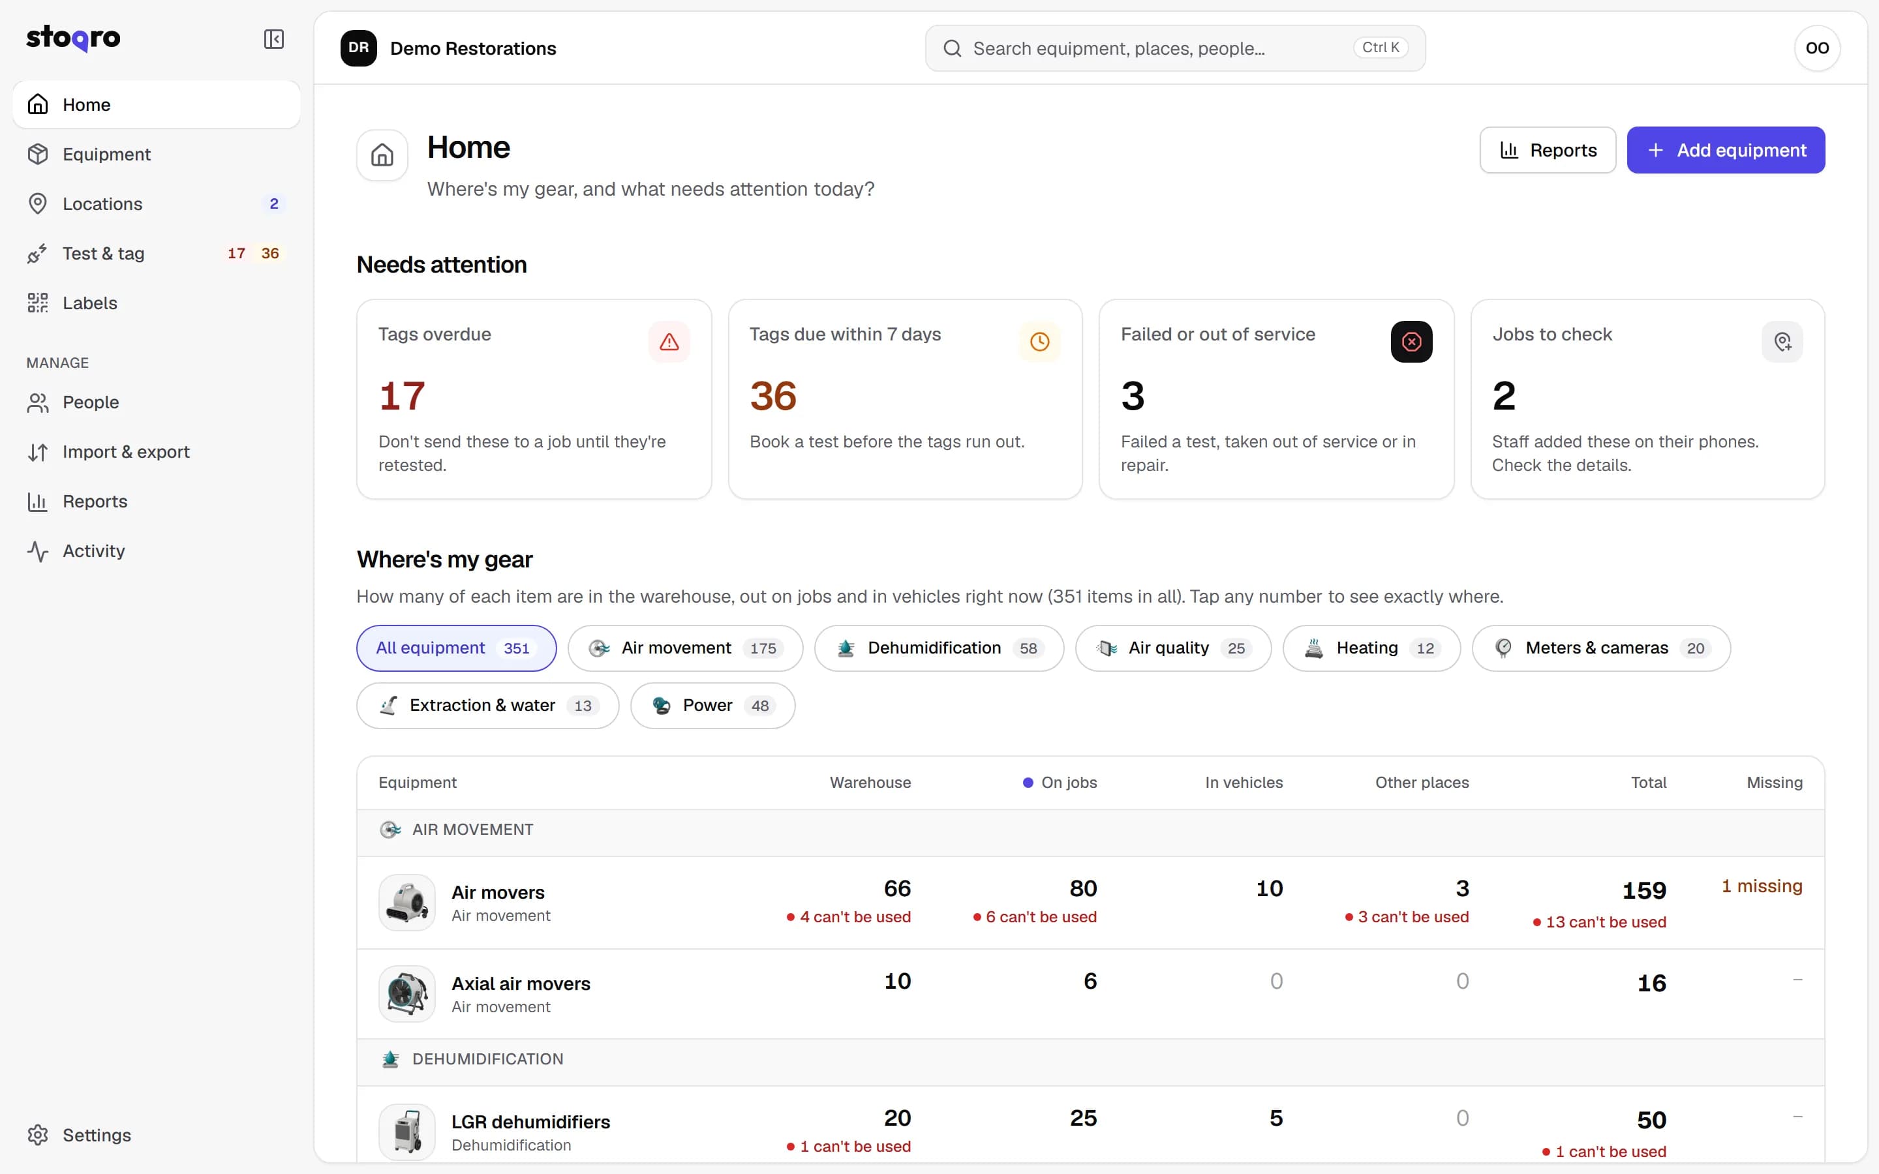Click LGR dehumidifiers on jobs count 25

(x=1083, y=1118)
